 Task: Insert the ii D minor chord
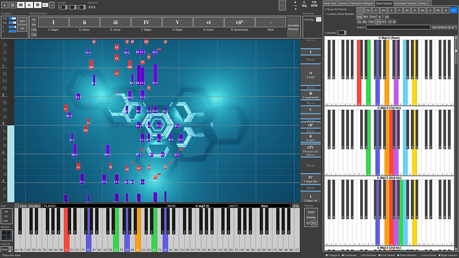pos(84,22)
